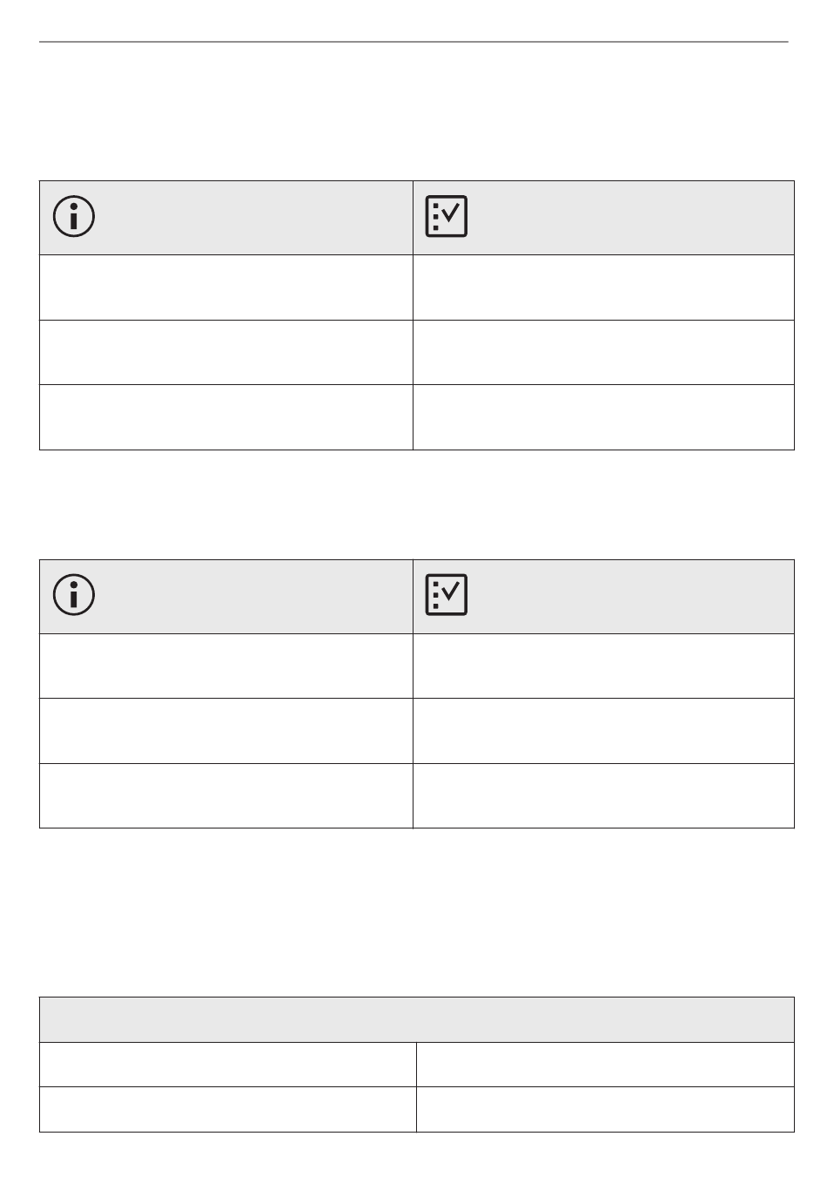Select first table's last row cell under info icon
The image size is (827, 1197).
[x=226, y=417]
